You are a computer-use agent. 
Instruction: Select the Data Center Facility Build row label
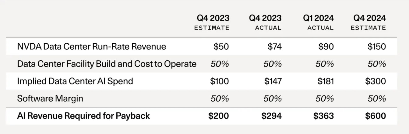[107, 64]
